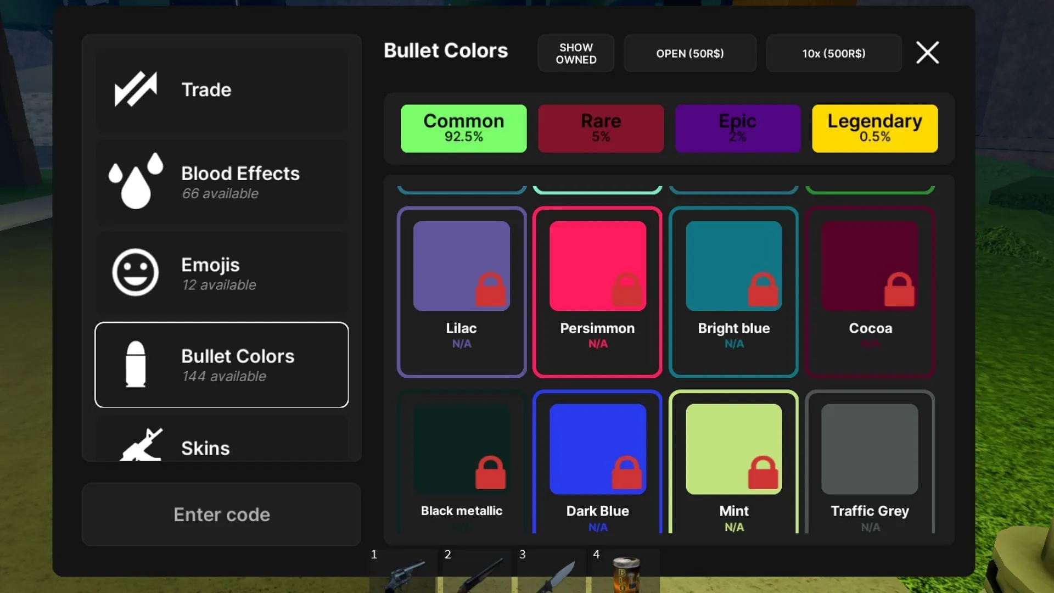Click the bullet icon for Bullet Colors
The image size is (1054, 593).
coord(136,364)
